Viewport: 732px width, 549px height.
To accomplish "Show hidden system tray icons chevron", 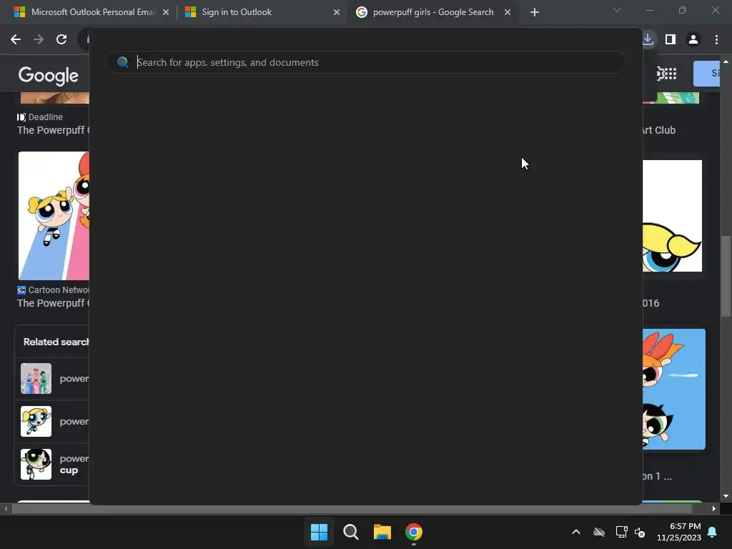I will coord(576,532).
